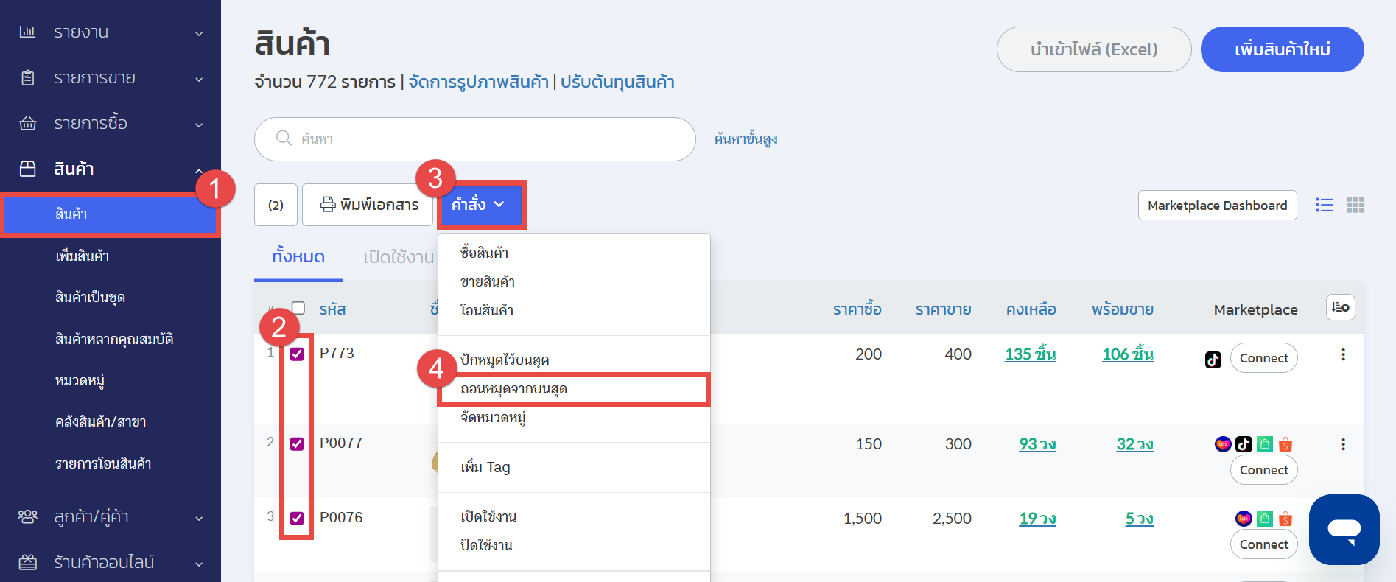Uncheck the P773 product checkbox
Viewport: 1396px width, 582px height.
point(297,354)
